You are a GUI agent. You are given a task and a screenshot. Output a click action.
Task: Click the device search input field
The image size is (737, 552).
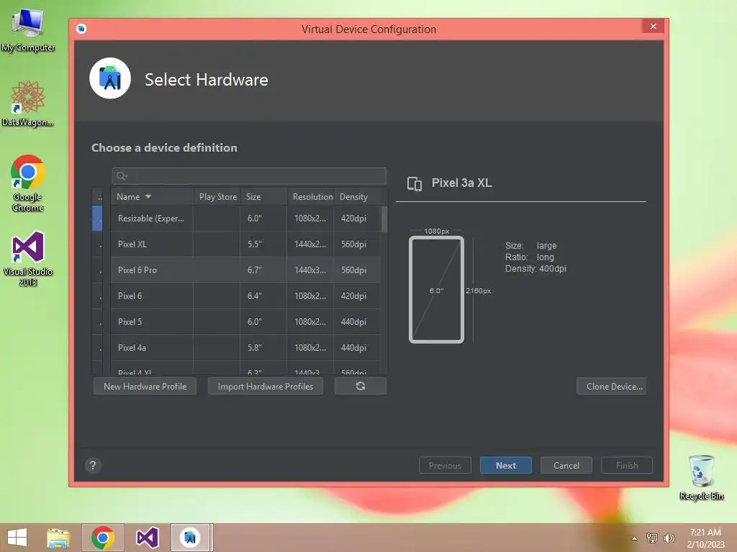tap(249, 176)
